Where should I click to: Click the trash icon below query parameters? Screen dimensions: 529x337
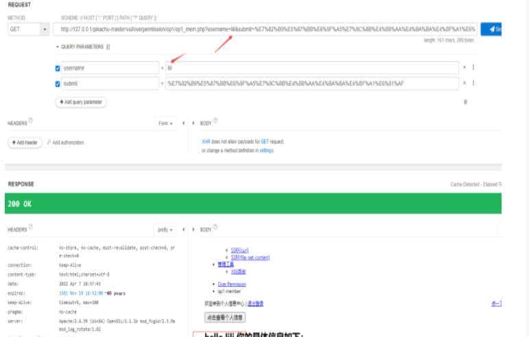(466, 102)
